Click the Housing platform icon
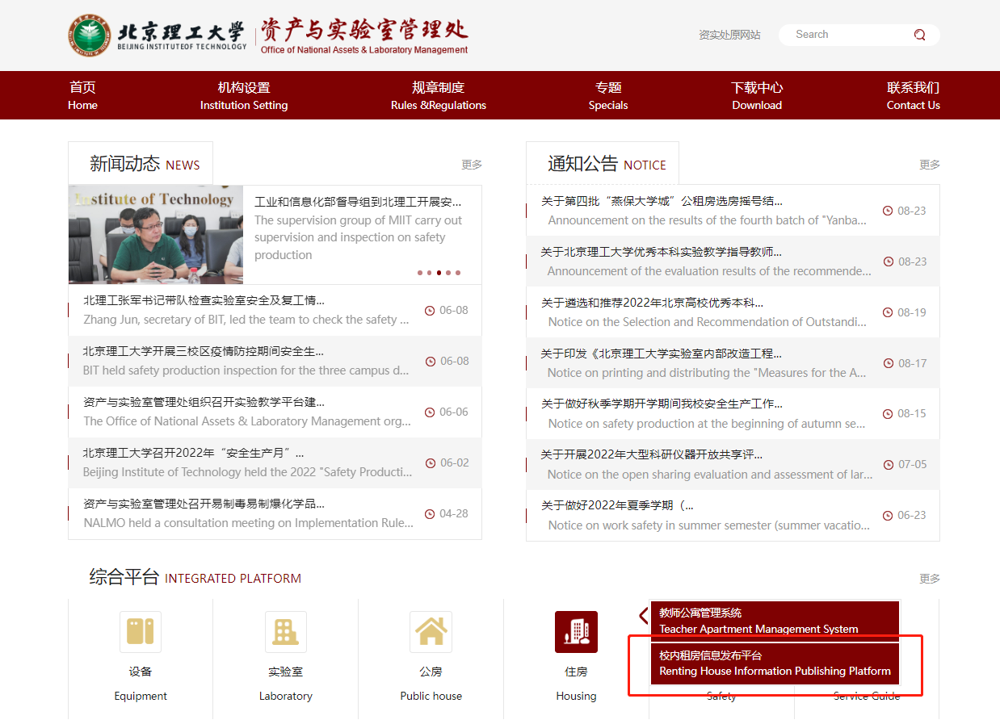 (x=576, y=631)
